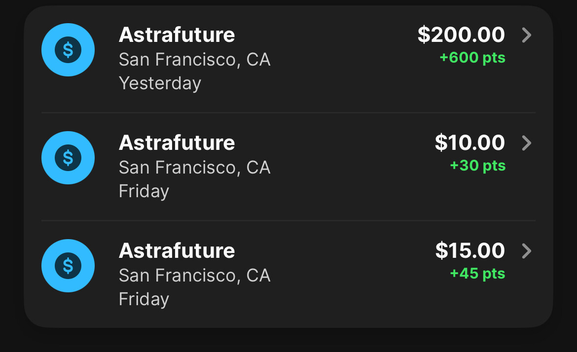
Task: Click the +30 pts reward label
Action: (x=477, y=165)
